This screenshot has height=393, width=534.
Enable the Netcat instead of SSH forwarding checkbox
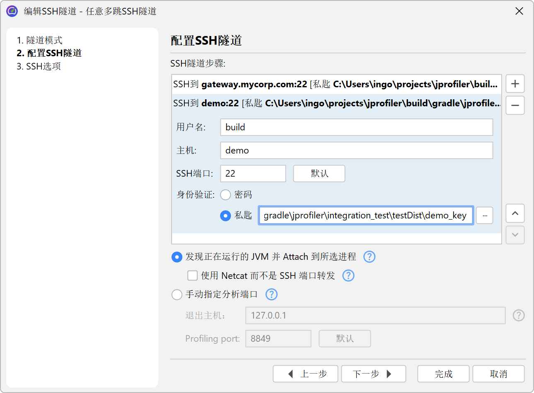(x=193, y=276)
